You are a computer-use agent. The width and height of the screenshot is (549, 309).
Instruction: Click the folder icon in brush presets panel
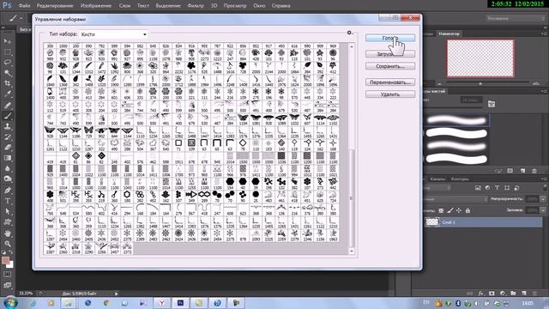click(492, 104)
